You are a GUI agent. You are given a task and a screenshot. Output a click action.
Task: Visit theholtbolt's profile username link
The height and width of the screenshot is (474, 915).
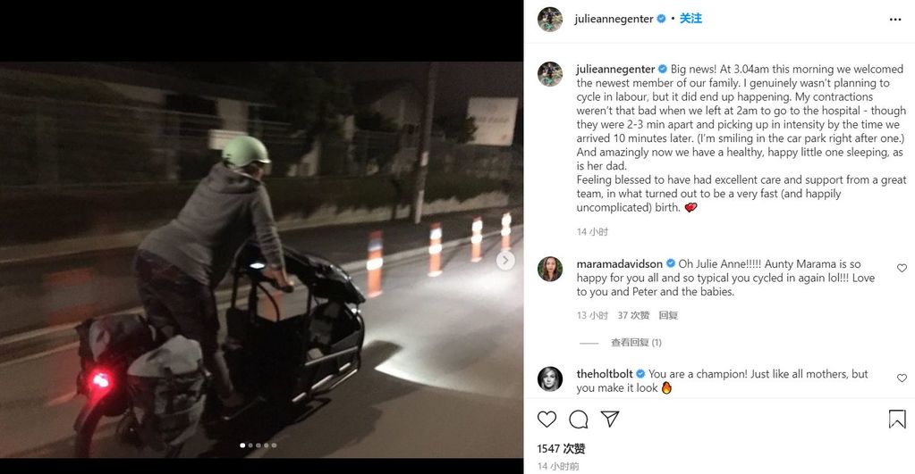coord(605,374)
